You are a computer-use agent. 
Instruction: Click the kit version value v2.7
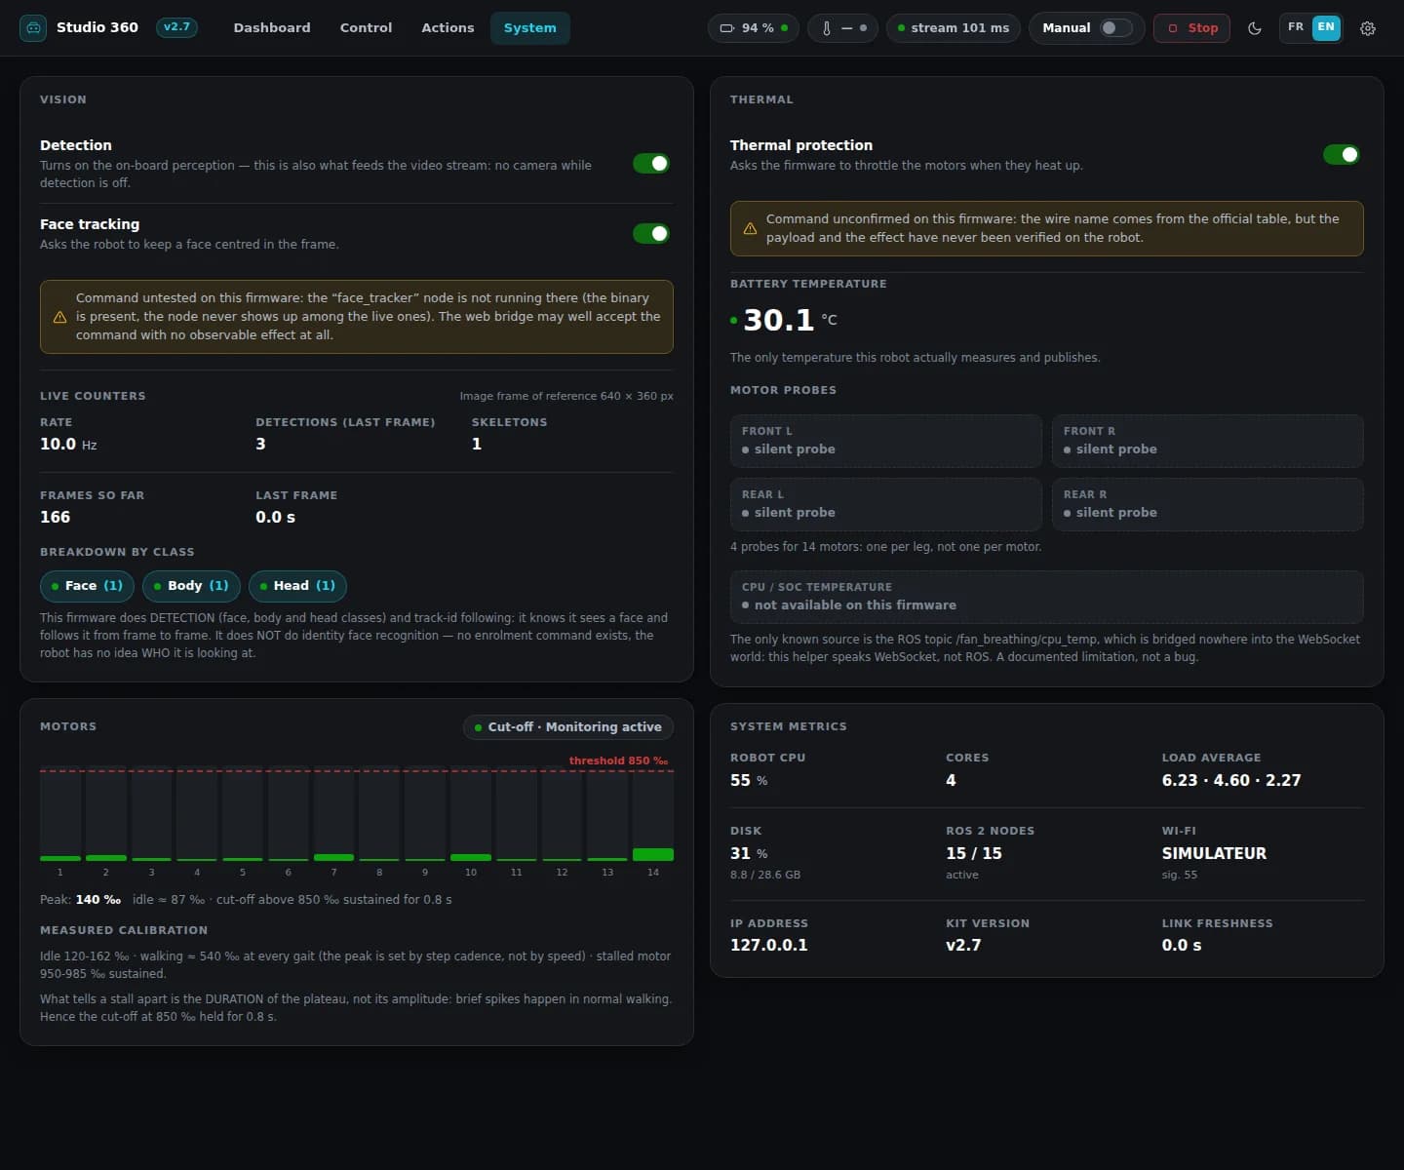[x=963, y=946]
